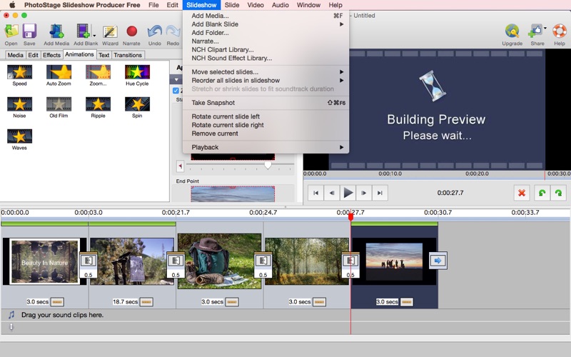The height and width of the screenshot is (357, 571).
Task: Click the 18.7 secs duration button
Action: click(x=125, y=302)
